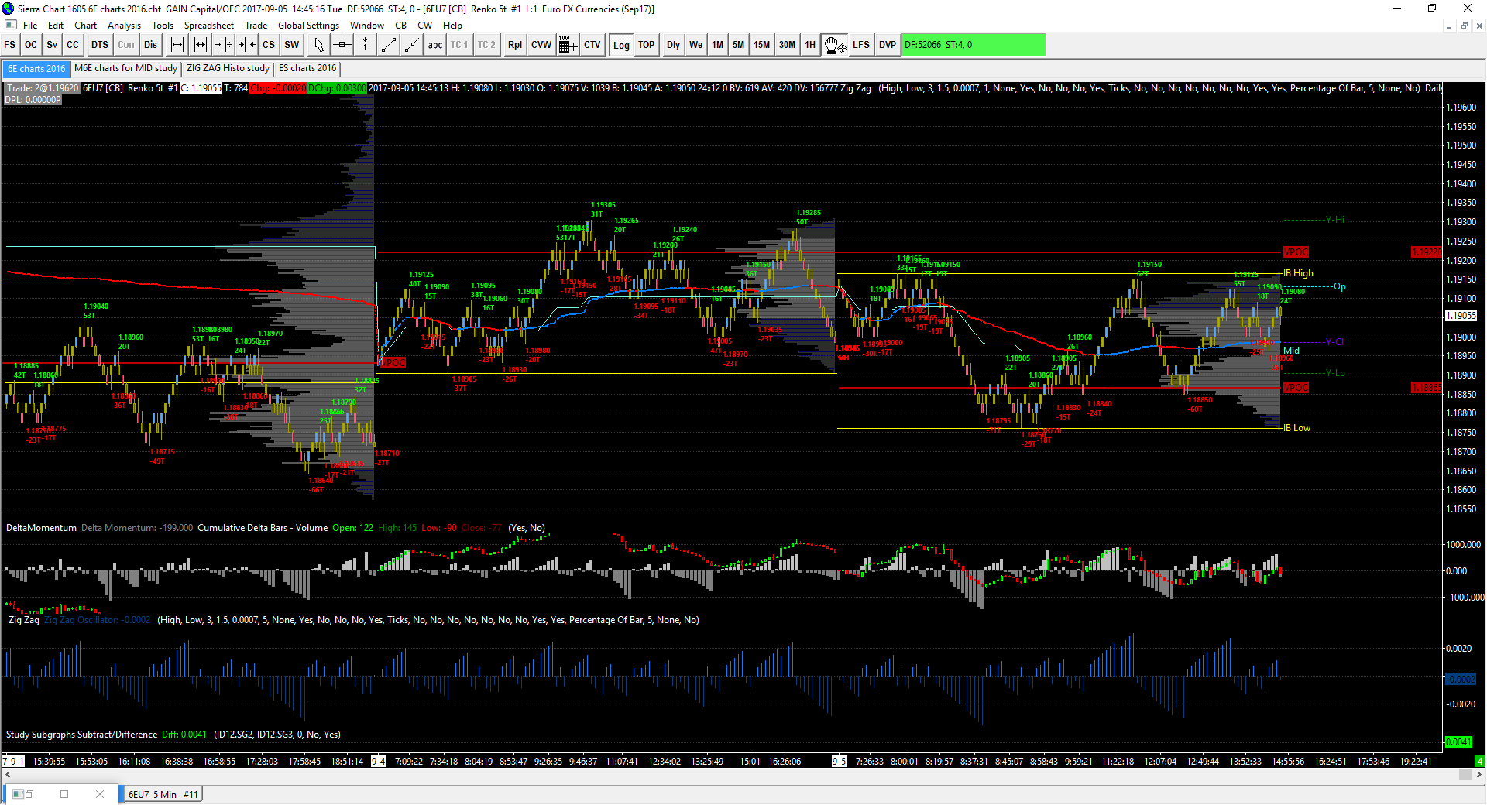Activate the chart values crosshair tool

(x=342, y=45)
